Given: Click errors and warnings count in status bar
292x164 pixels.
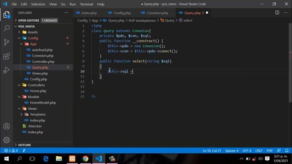Looking at the screenshot, I should 11,151.
